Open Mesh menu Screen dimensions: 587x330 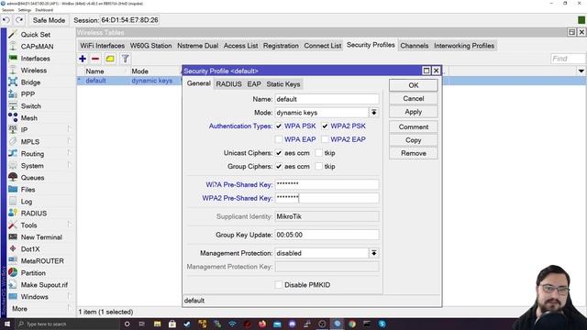pyautogui.click(x=28, y=118)
